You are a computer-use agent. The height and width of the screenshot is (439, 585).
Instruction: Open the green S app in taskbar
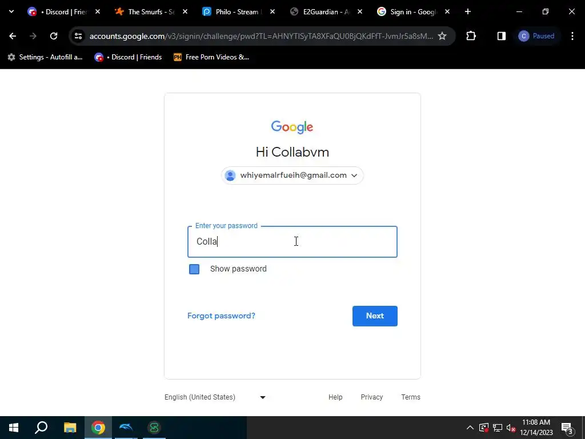(154, 428)
